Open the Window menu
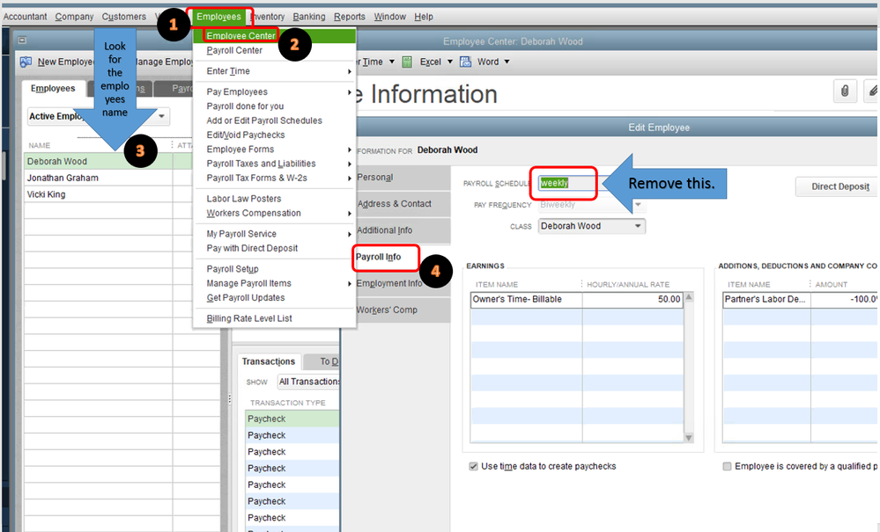The width and height of the screenshot is (880, 532). click(389, 17)
